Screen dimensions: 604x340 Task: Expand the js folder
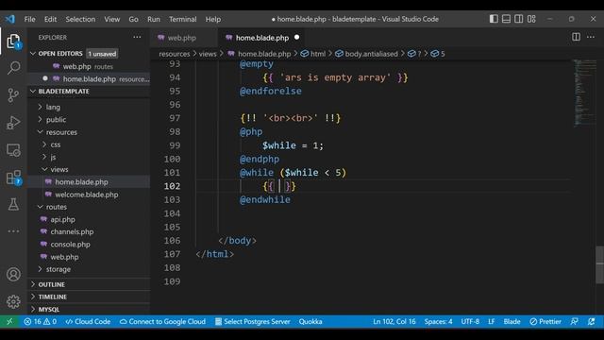click(x=53, y=157)
